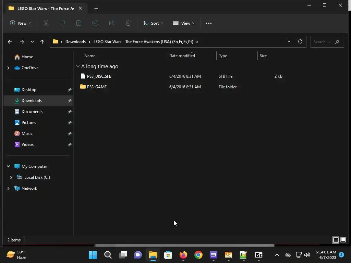Open the Sort dropdown menu
The width and height of the screenshot is (351, 263).
click(153, 23)
